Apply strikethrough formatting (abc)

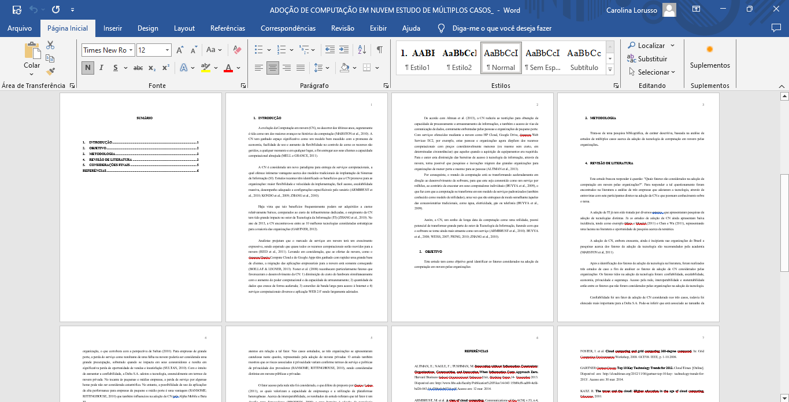138,68
